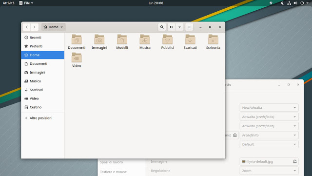The height and width of the screenshot is (176, 312).
Task: Open Documenti from the sidebar
Action: 42,64
